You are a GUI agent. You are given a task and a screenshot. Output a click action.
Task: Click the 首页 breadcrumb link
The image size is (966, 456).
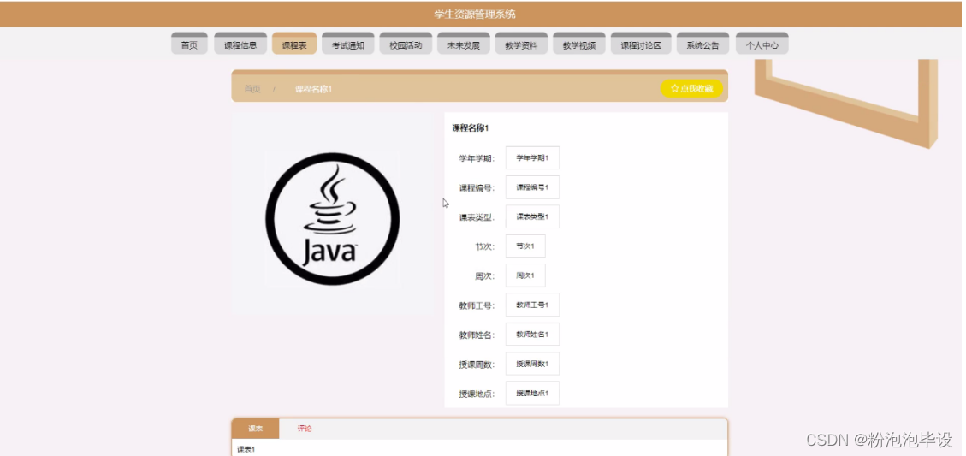click(252, 89)
